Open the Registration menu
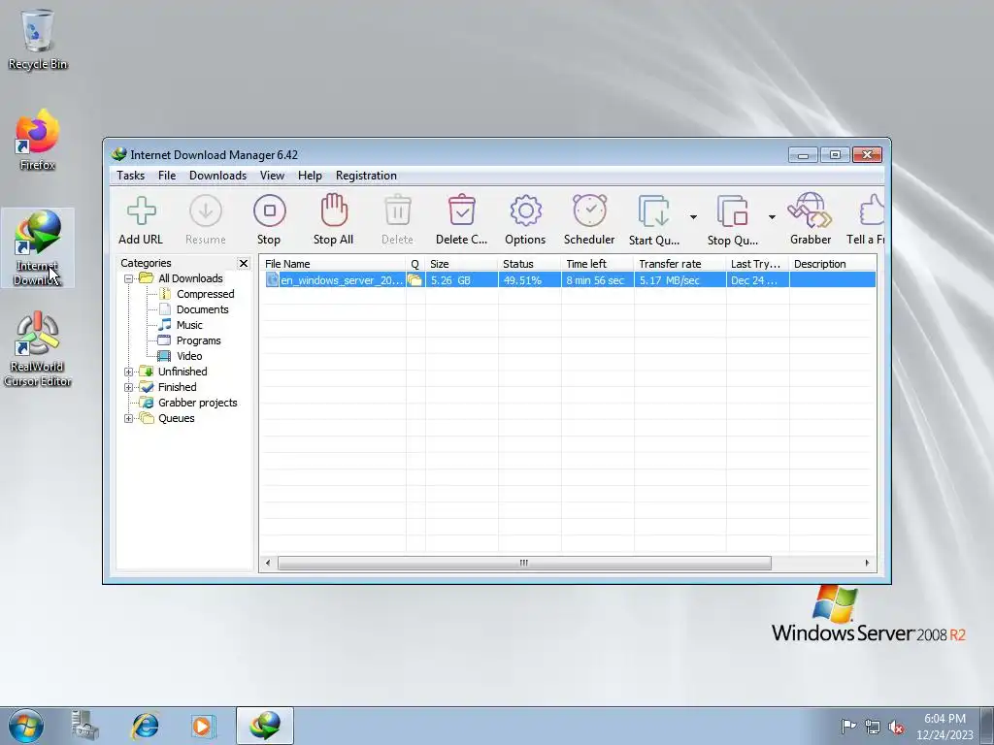994x745 pixels. tap(366, 176)
